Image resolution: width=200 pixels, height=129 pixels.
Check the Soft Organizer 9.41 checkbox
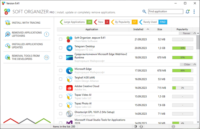pyautogui.click(x=61, y=39)
